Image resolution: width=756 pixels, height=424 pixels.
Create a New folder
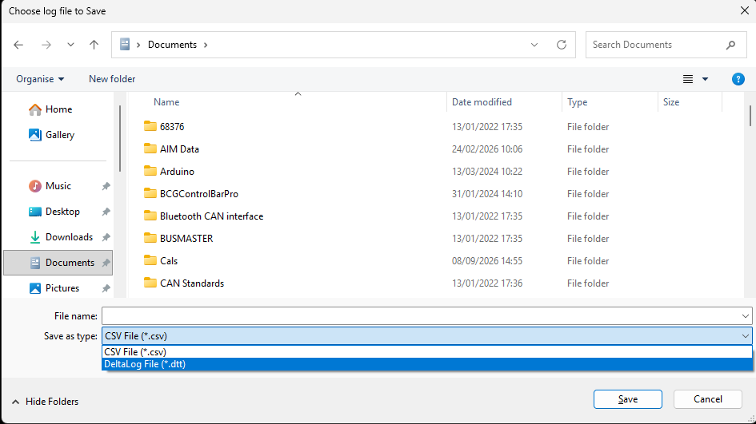click(112, 79)
